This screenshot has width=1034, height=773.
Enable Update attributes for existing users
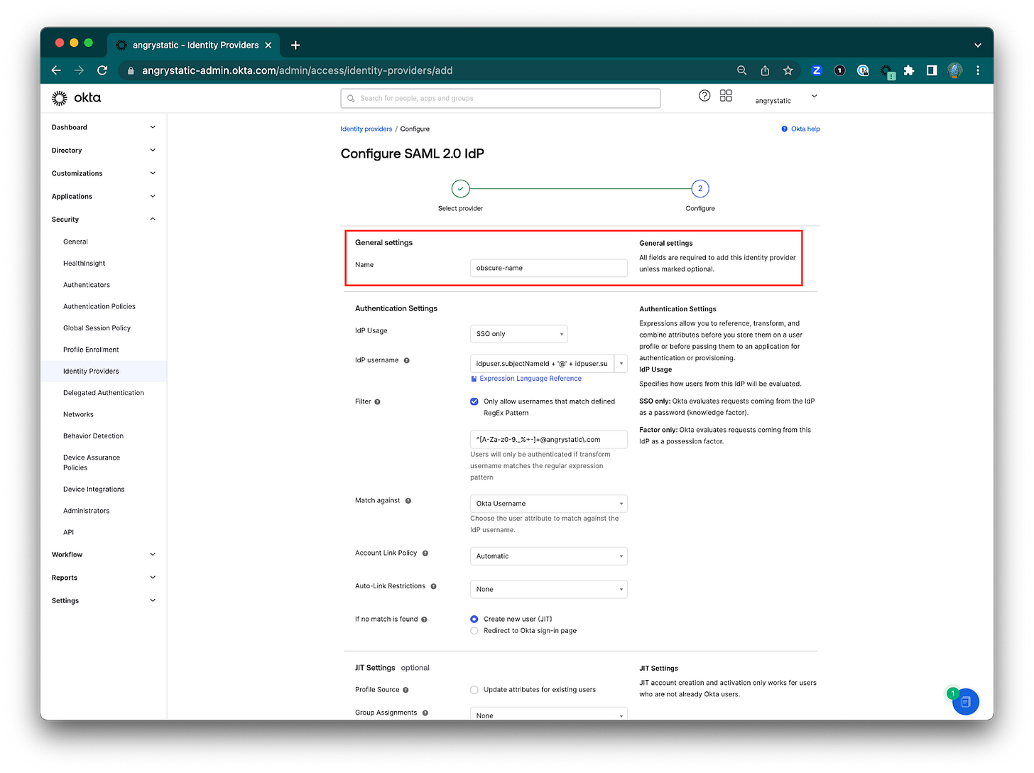coord(474,689)
